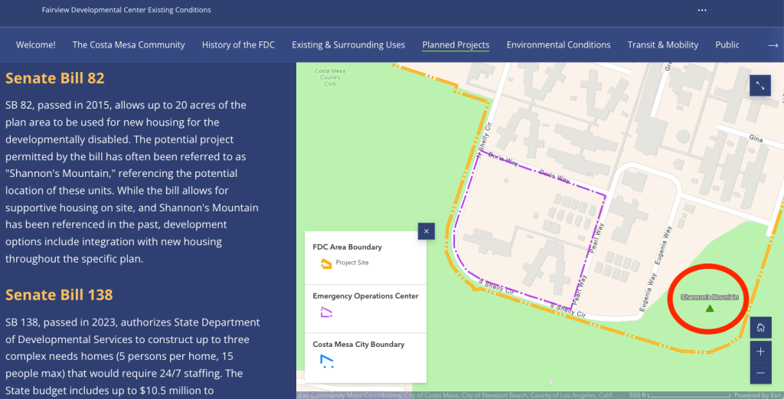The image size is (784, 399).
Task: Open the three-dot more options menu
Action: (x=702, y=10)
